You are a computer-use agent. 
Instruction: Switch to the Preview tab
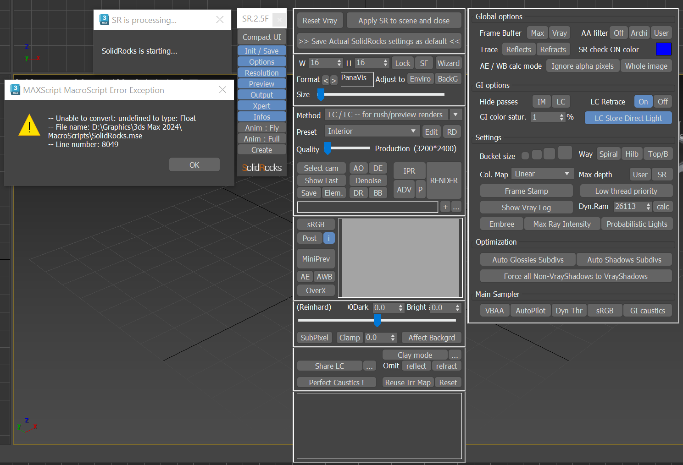(261, 84)
